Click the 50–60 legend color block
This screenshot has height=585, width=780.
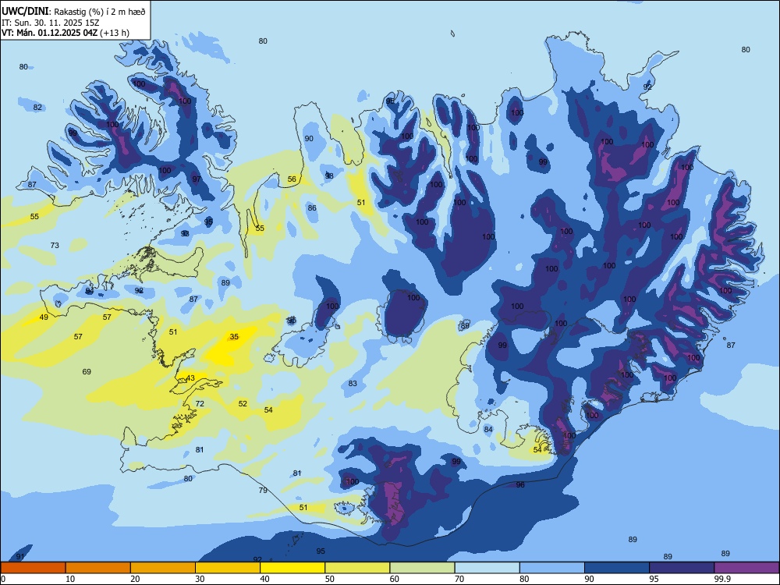[x=357, y=568]
